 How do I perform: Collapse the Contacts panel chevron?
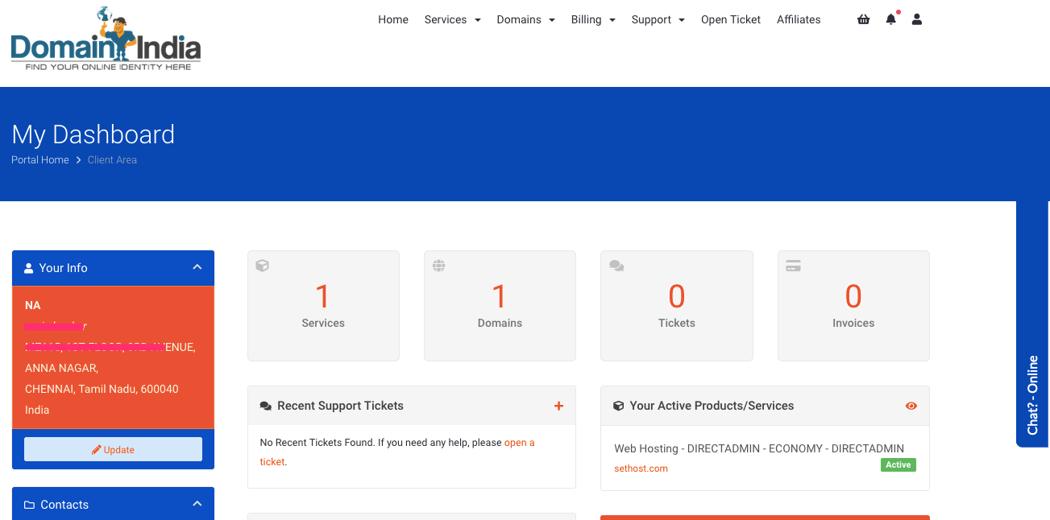[x=197, y=504]
